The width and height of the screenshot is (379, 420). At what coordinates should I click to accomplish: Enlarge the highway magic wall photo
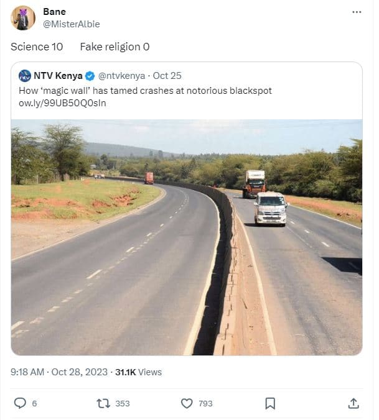[x=187, y=237]
